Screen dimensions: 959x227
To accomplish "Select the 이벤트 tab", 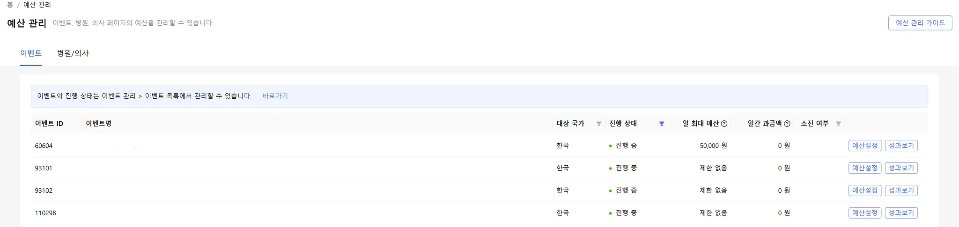I will pyautogui.click(x=31, y=53).
